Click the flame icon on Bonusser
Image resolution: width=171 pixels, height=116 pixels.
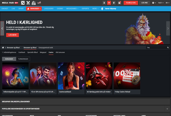tap(28, 9)
